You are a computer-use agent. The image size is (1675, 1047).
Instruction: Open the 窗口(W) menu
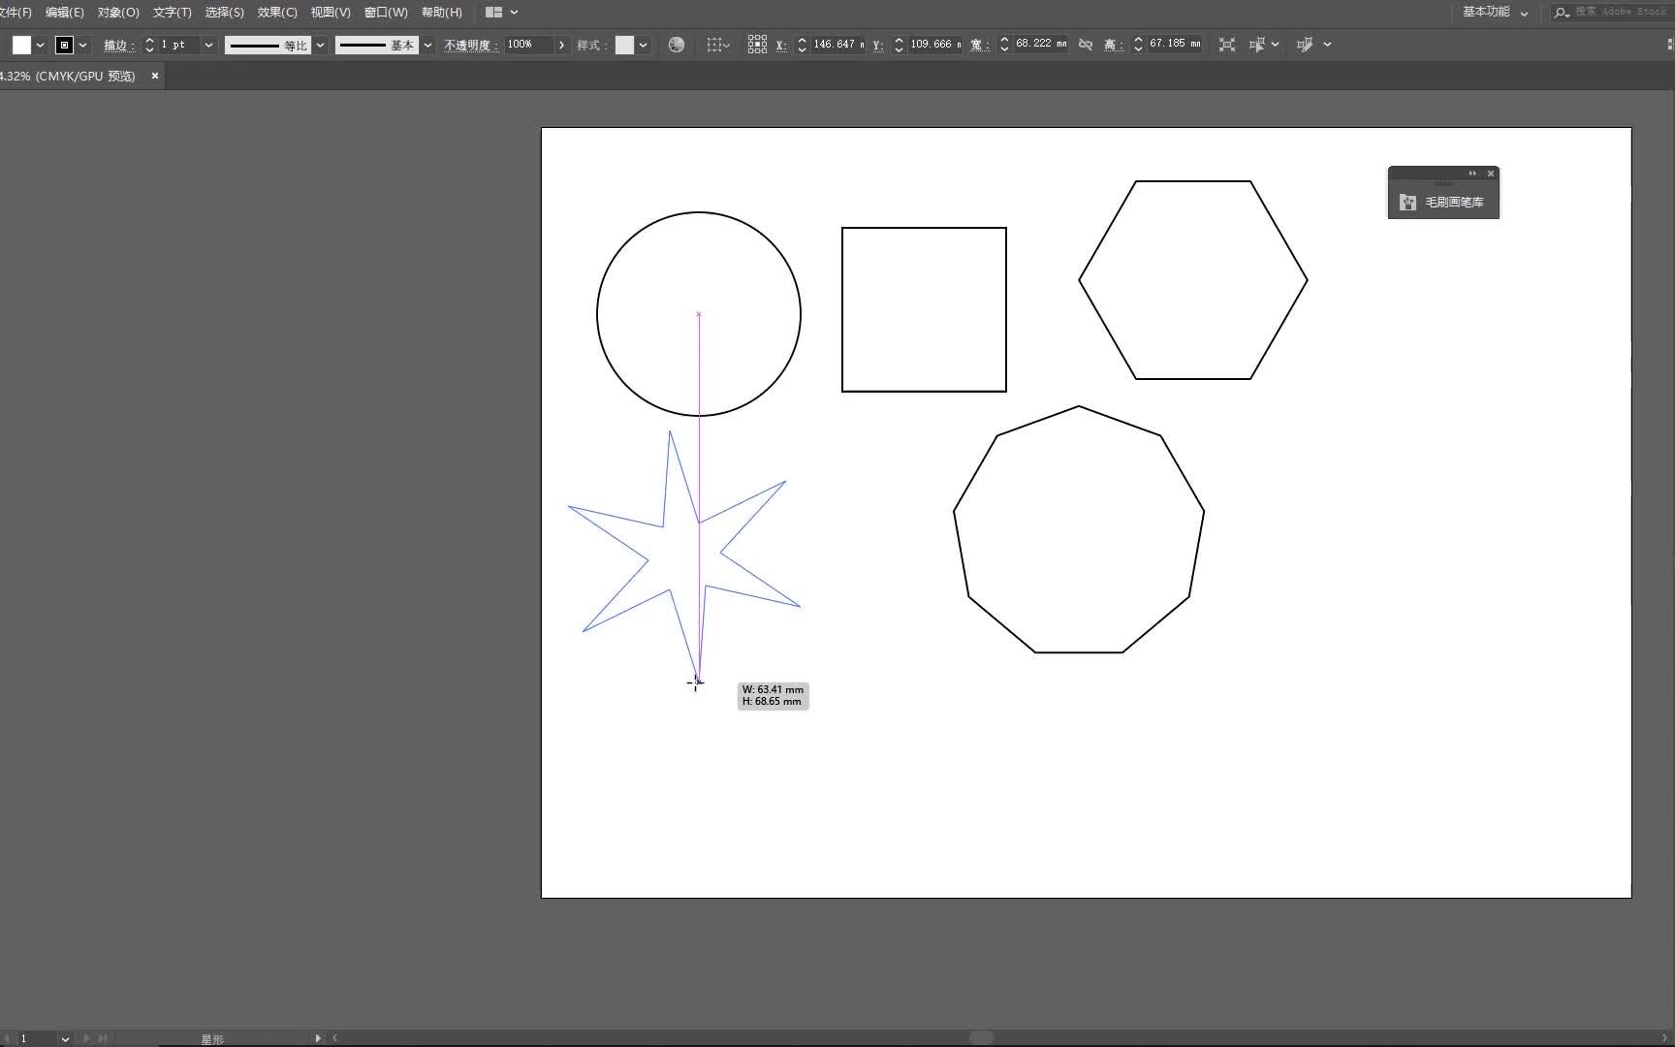[x=386, y=13]
